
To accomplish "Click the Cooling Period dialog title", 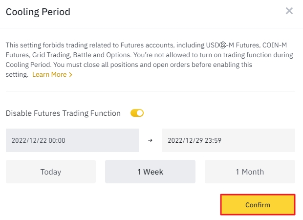I will 38,12.
